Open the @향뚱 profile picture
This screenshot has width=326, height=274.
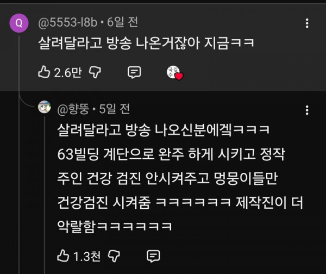coord(45,107)
